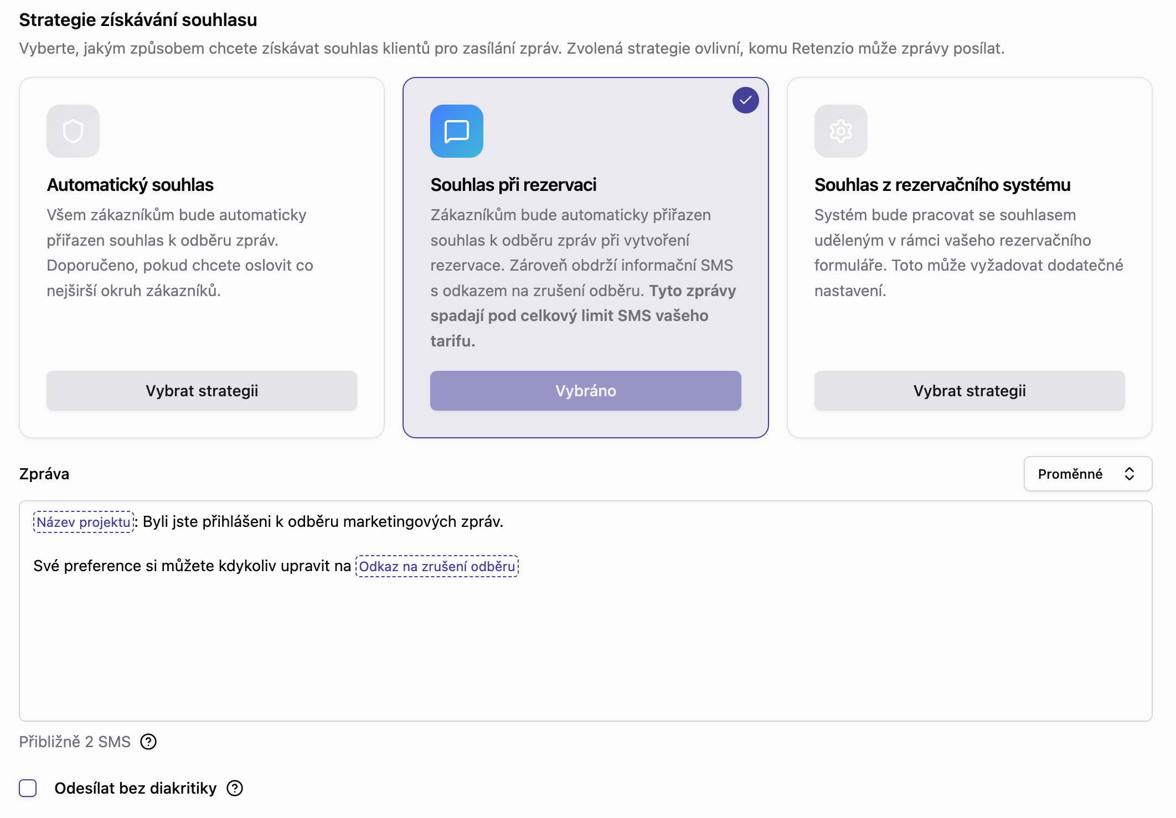Screen dimensions: 1176x818
Task: Choose Vybrat strategii under Souhlas z rezervačního systému
Action: pos(969,391)
